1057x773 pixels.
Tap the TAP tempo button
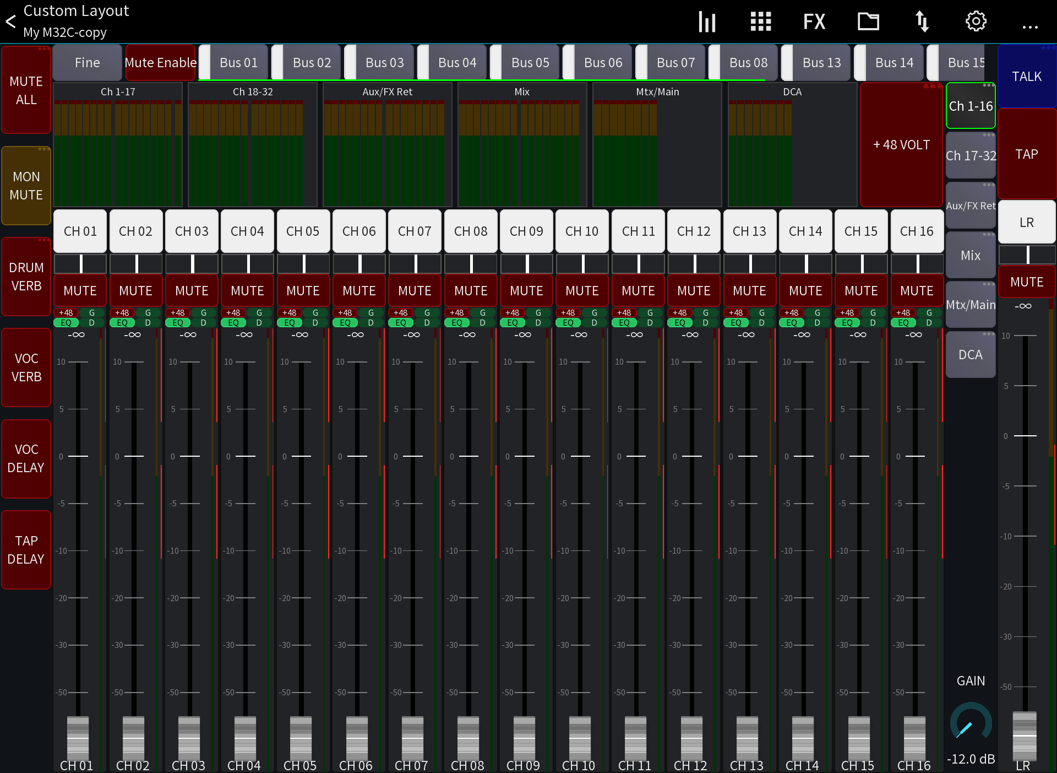click(1027, 154)
